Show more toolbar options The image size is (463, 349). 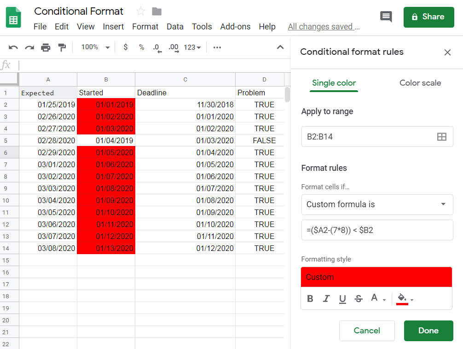[x=217, y=47]
